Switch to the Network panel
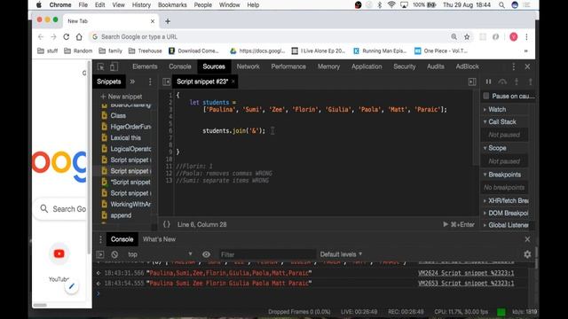The image size is (568, 319). click(248, 66)
